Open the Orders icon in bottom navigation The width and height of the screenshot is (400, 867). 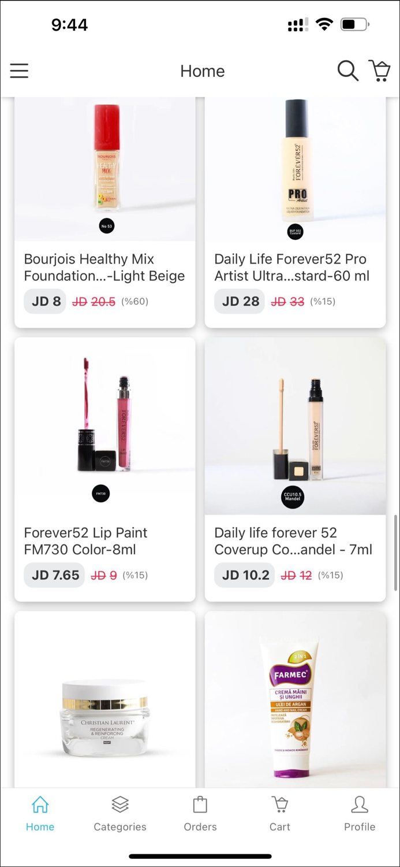pyautogui.click(x=200, y=812)
